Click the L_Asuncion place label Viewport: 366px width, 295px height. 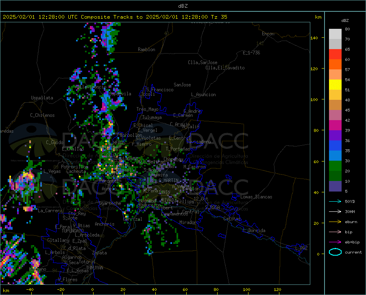203,95
